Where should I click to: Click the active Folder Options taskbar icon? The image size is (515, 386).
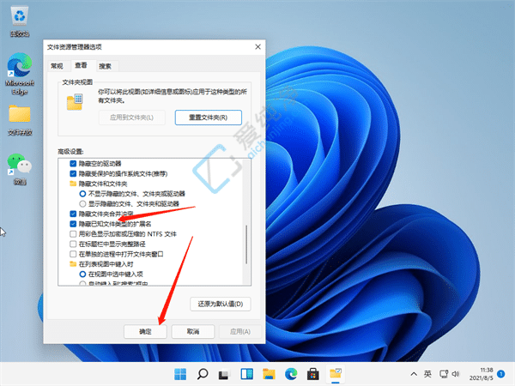coord(336,374)
